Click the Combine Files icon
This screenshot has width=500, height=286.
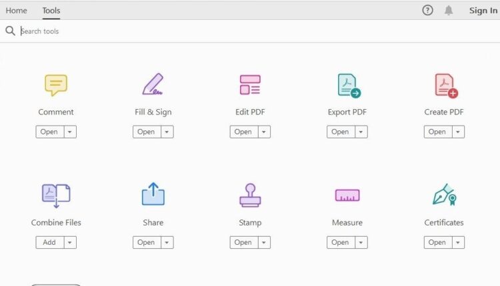(x=56, y=195)
